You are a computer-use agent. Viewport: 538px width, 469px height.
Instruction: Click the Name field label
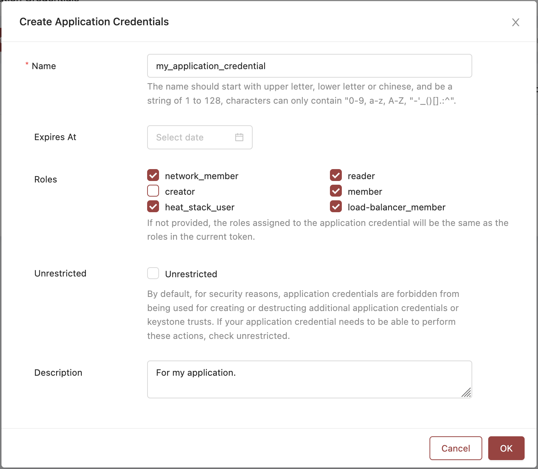click(x=44, y=66)
